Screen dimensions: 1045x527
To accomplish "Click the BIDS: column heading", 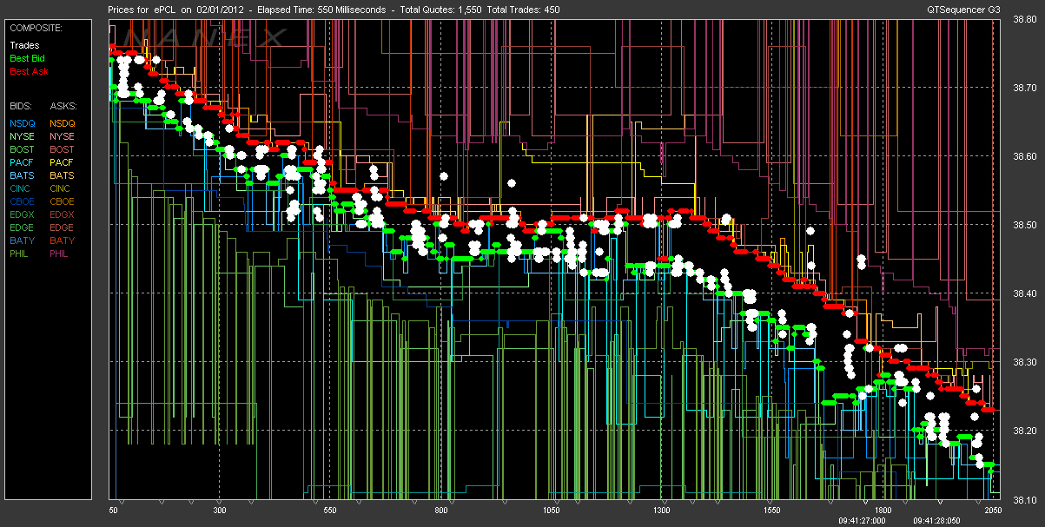I will (21, 105).
